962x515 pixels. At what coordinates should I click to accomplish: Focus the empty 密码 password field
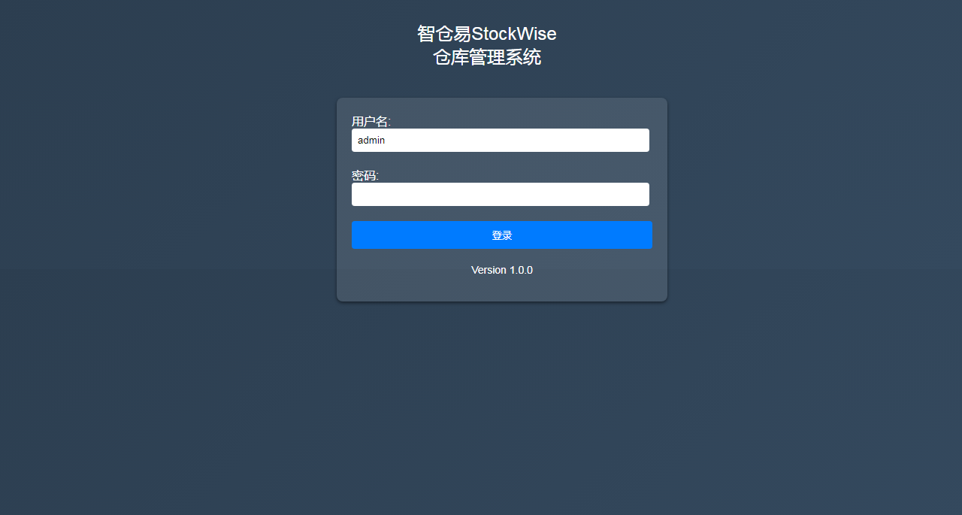coord(501,194)
